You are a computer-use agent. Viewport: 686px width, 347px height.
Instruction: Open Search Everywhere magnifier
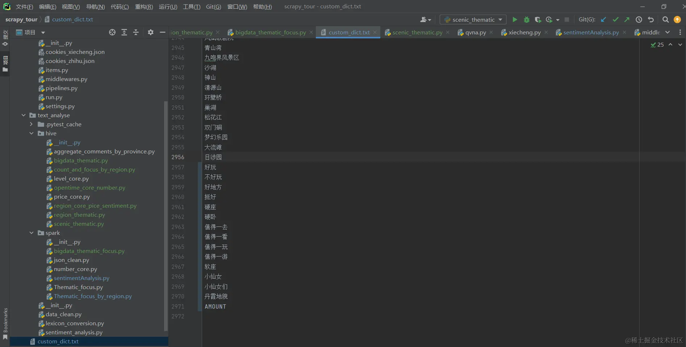[665, 20]
